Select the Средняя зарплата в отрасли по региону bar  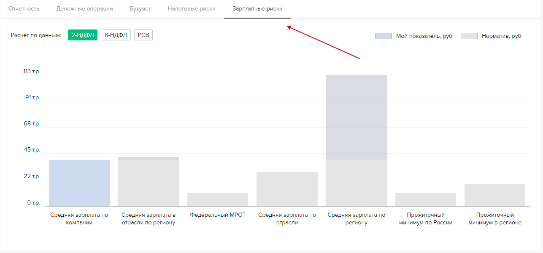(149, 182)
